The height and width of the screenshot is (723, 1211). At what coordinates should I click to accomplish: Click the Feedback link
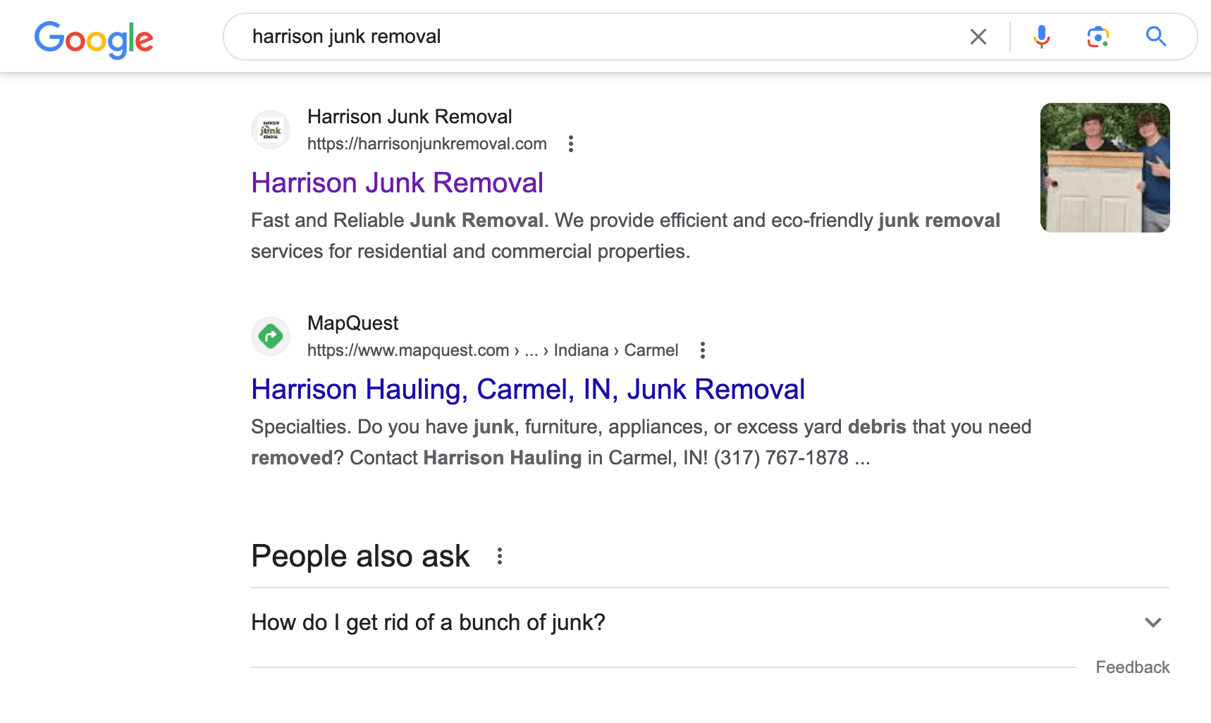pyautogui.click(x=1133, y=667)
